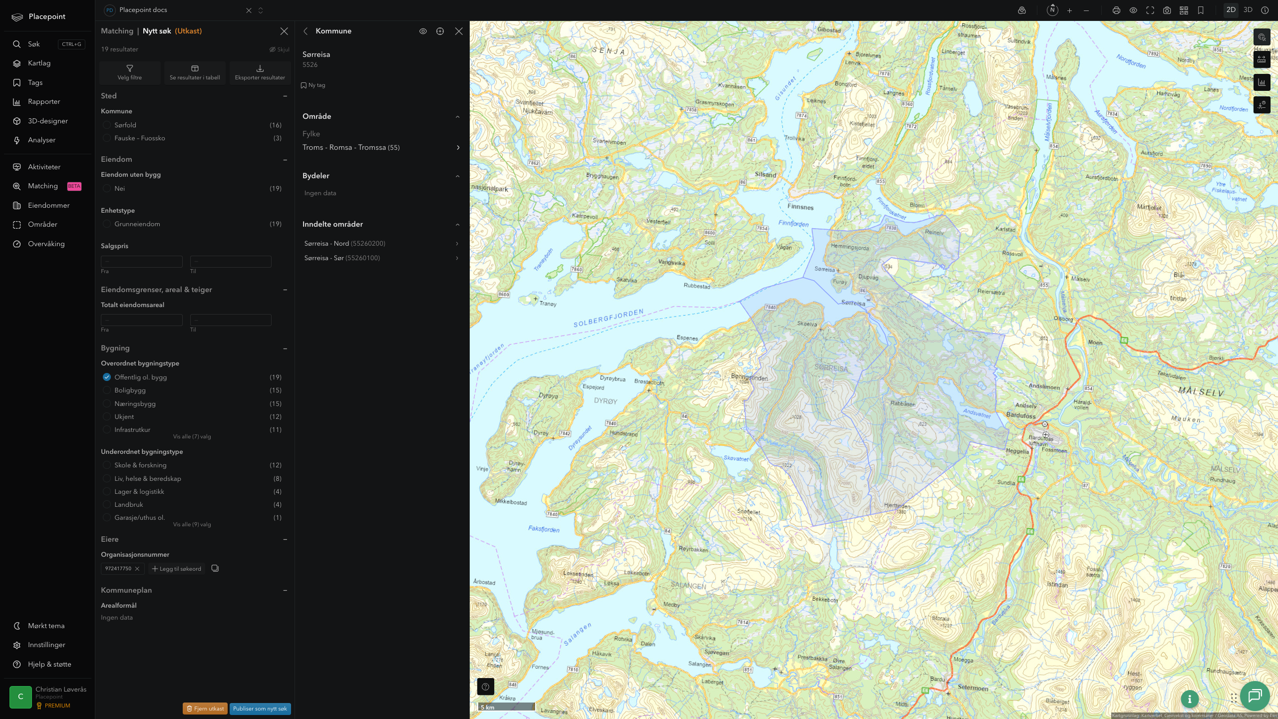This screenshot has height=719, width=1278.
Task: Open the Rapporter section
Action: click(x=44, y=102)
